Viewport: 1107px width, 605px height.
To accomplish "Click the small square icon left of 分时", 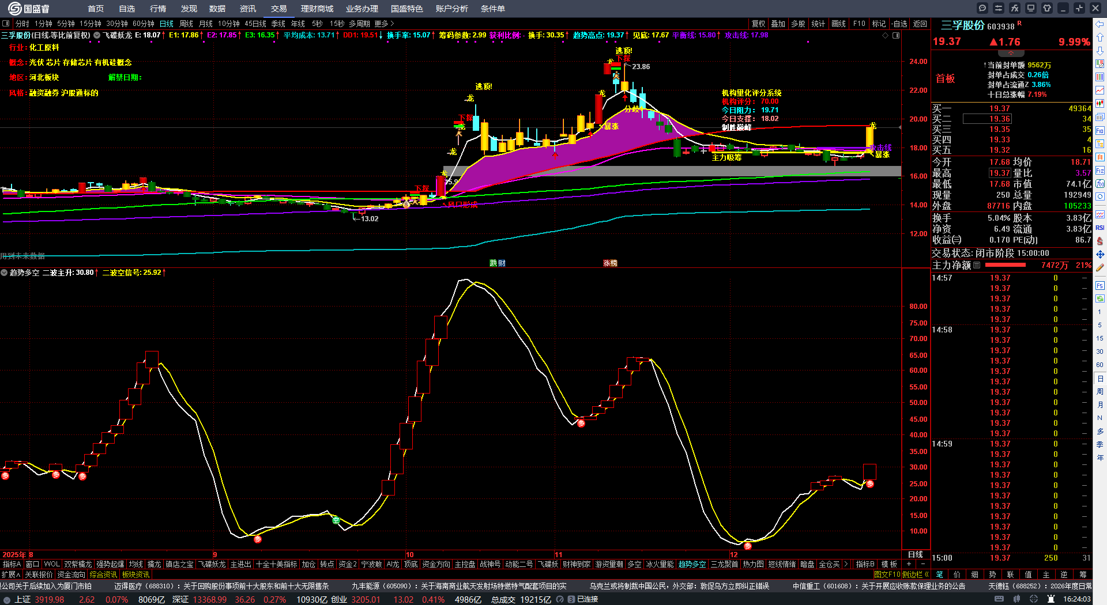I will [x=6, y=24].
